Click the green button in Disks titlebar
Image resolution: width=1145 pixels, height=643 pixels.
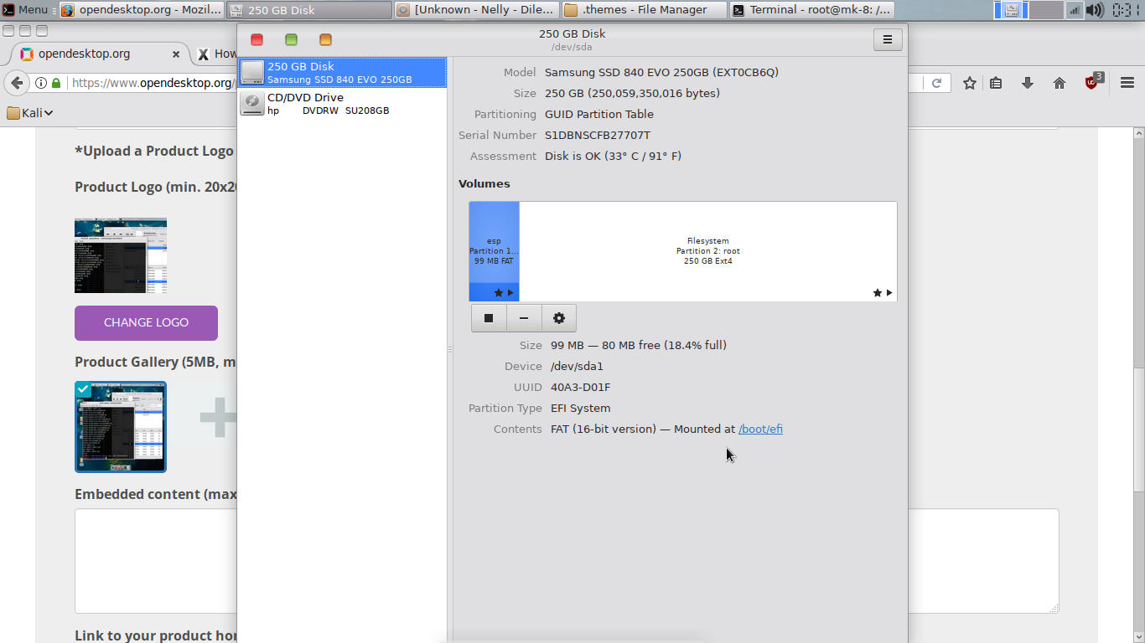click(x=291, y=39)
